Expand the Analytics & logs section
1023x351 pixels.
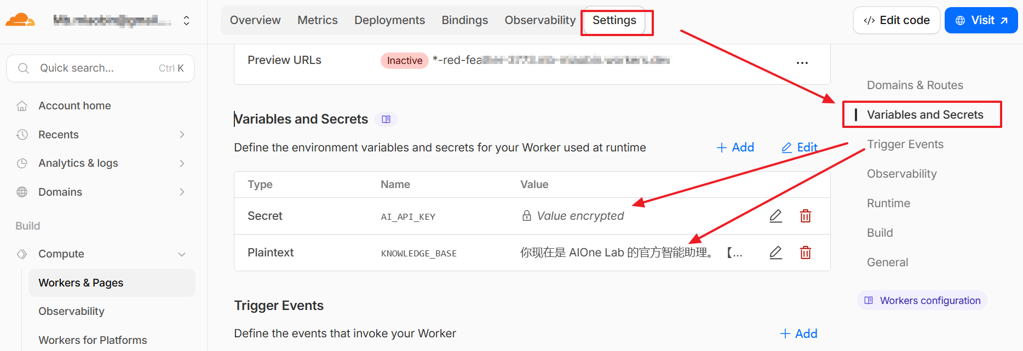click(182, 163)
